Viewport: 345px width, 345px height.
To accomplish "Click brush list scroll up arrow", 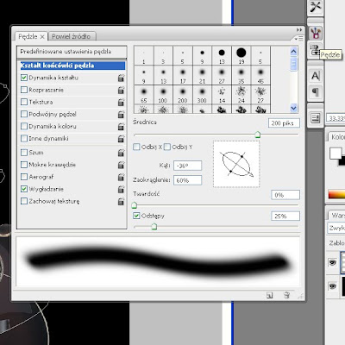I will 293,52.
